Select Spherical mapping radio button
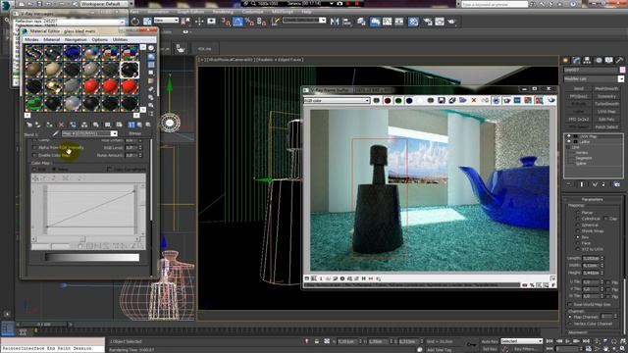This screenshot has width=628, height=353. pos(578,225)
